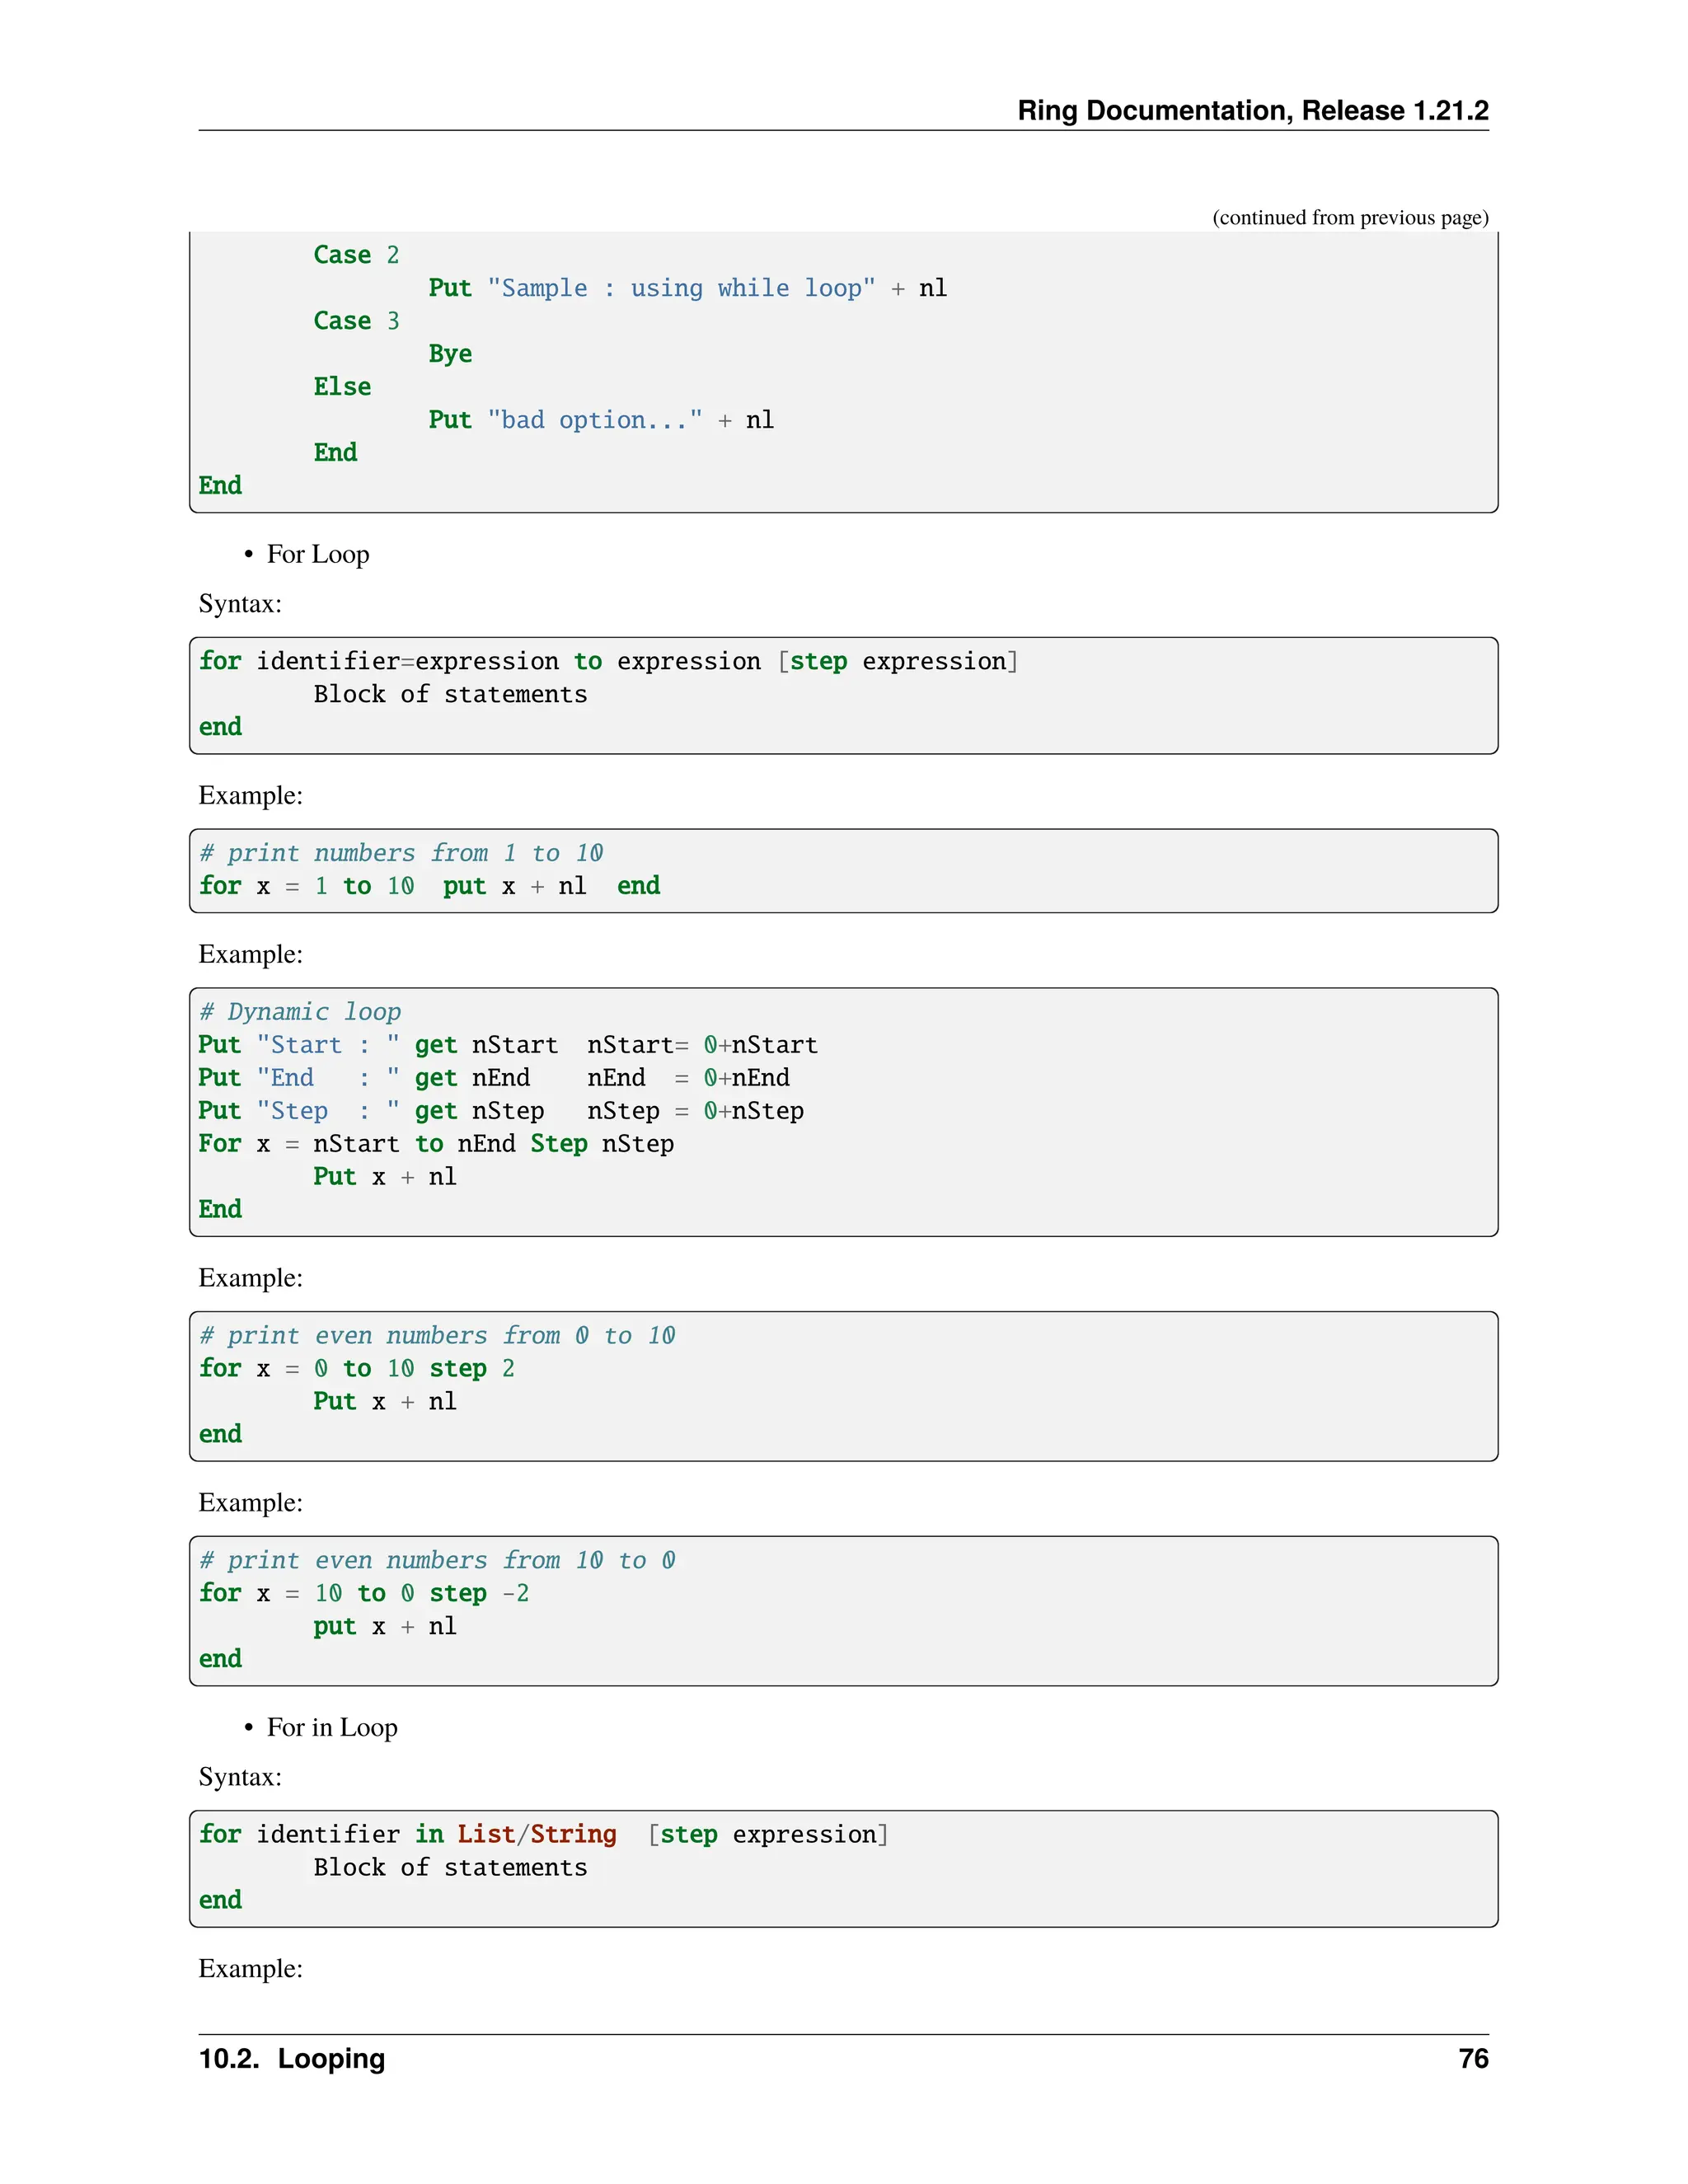Click the 'get nStep' code text

click(x=479, y=1111)
